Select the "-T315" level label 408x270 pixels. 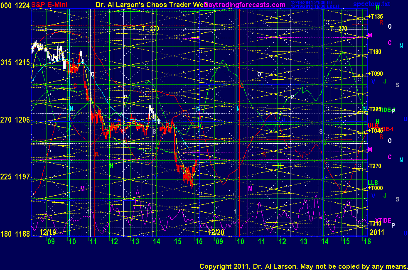[x=374, y=223]
